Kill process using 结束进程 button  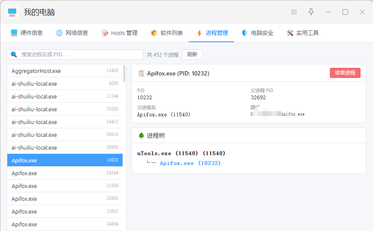tap(345, 73)
